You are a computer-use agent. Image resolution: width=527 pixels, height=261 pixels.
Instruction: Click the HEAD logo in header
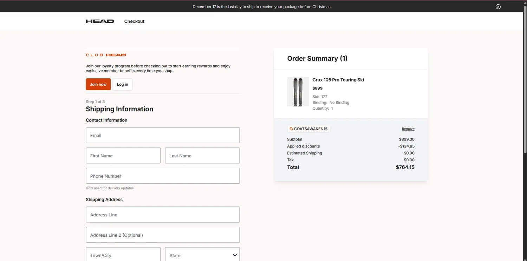click(x=100, y=21)
